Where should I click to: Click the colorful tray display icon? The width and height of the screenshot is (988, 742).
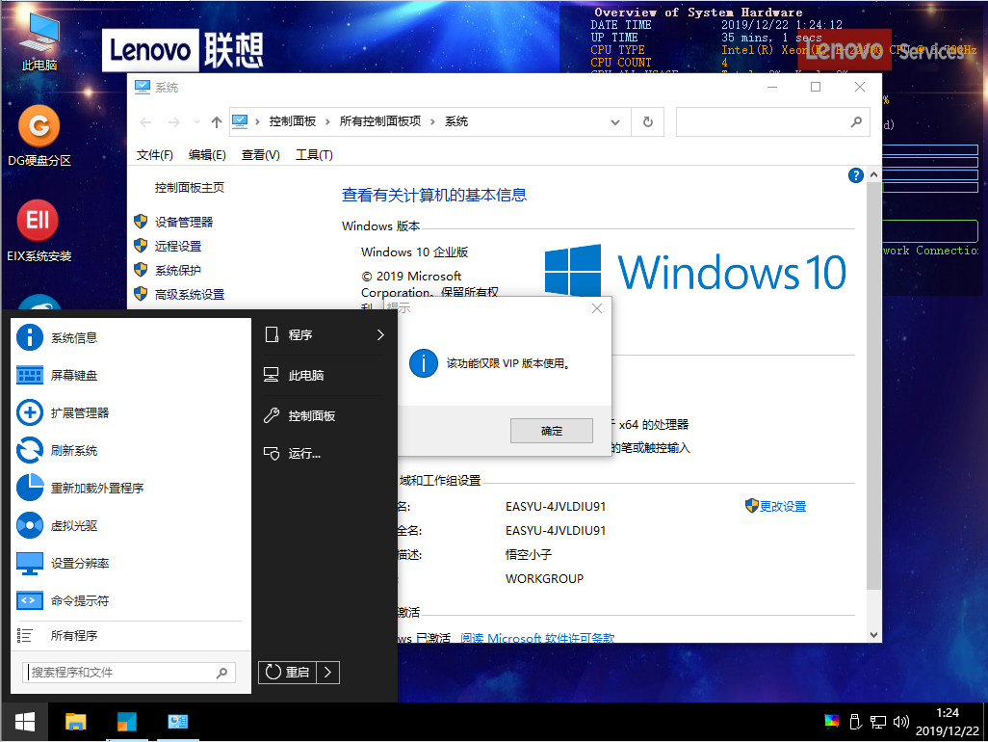832,721
